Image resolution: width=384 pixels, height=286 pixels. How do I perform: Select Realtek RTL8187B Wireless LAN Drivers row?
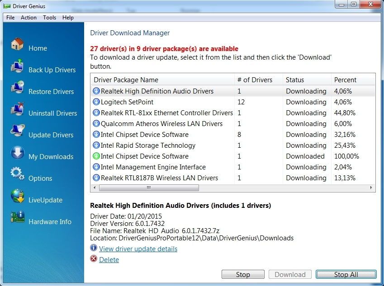232,178
